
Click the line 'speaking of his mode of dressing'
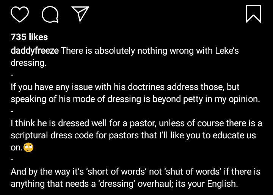(x=135, y=99)
